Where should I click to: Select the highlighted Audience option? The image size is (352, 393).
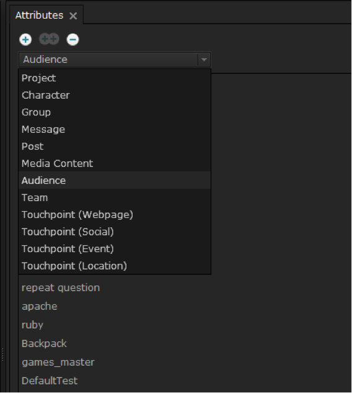pyautogui.click(x=115, y=181)
